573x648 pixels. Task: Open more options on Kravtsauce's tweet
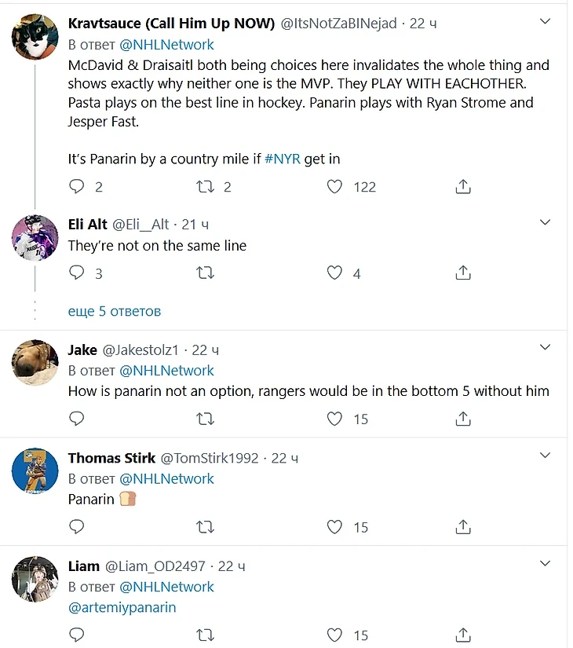click(x=545, y=24)
